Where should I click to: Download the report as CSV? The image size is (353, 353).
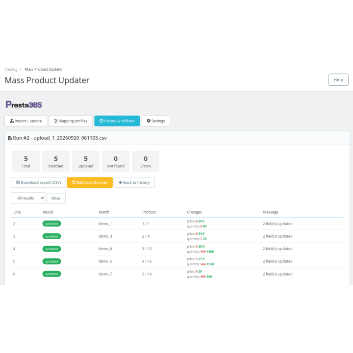[x=38, y=182]
